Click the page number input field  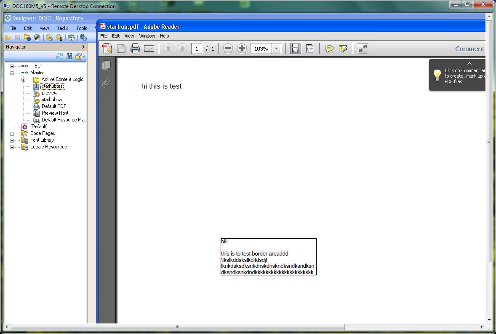[x=197, y=48]
